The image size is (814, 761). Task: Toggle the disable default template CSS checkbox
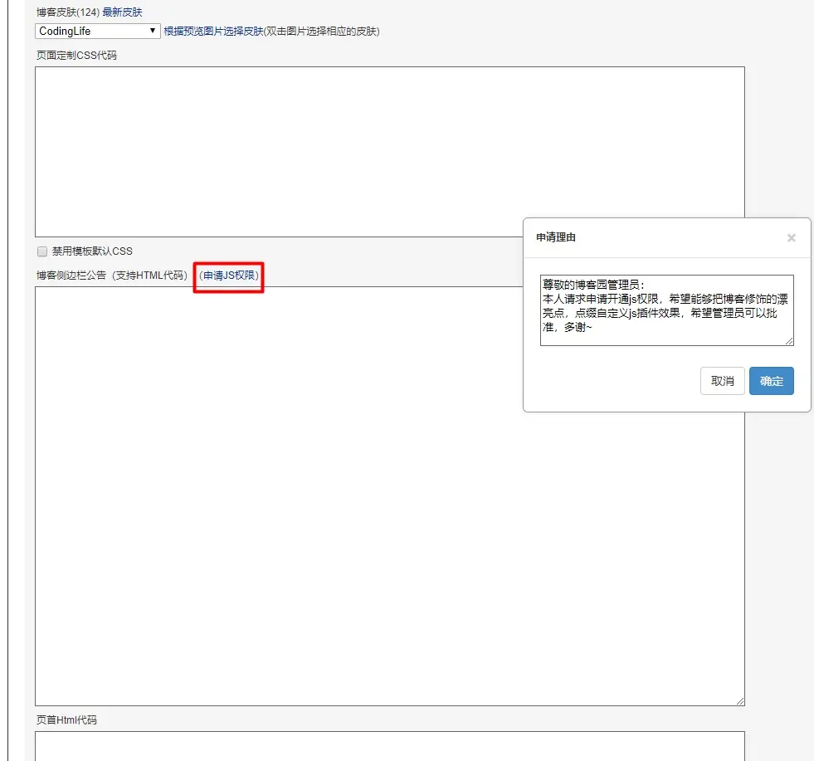(41, 251)
